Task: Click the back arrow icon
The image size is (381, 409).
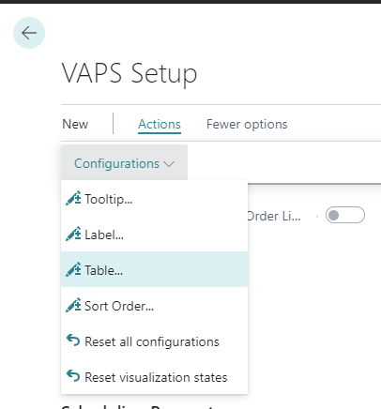Action: point(29,33)
